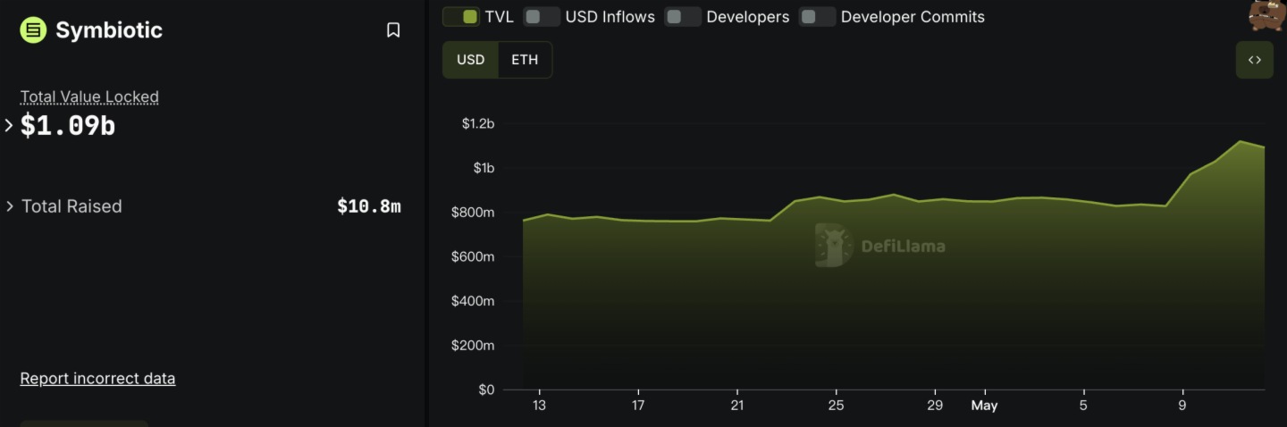Turn on Developer Commits series

(x=817, y=17)
